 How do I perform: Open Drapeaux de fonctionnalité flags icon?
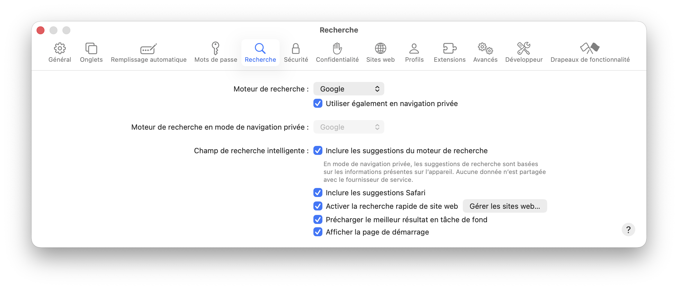pyautogui.click(x=590, y=48)
